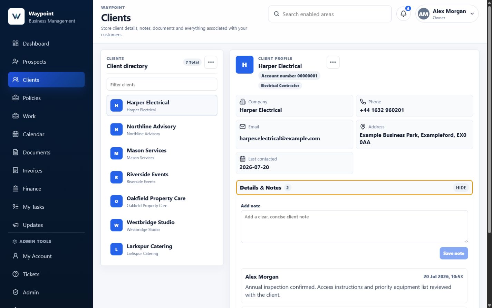Click the Tickets help icon
The height and width of the screenshot is (308, 492).
point(16,274)
